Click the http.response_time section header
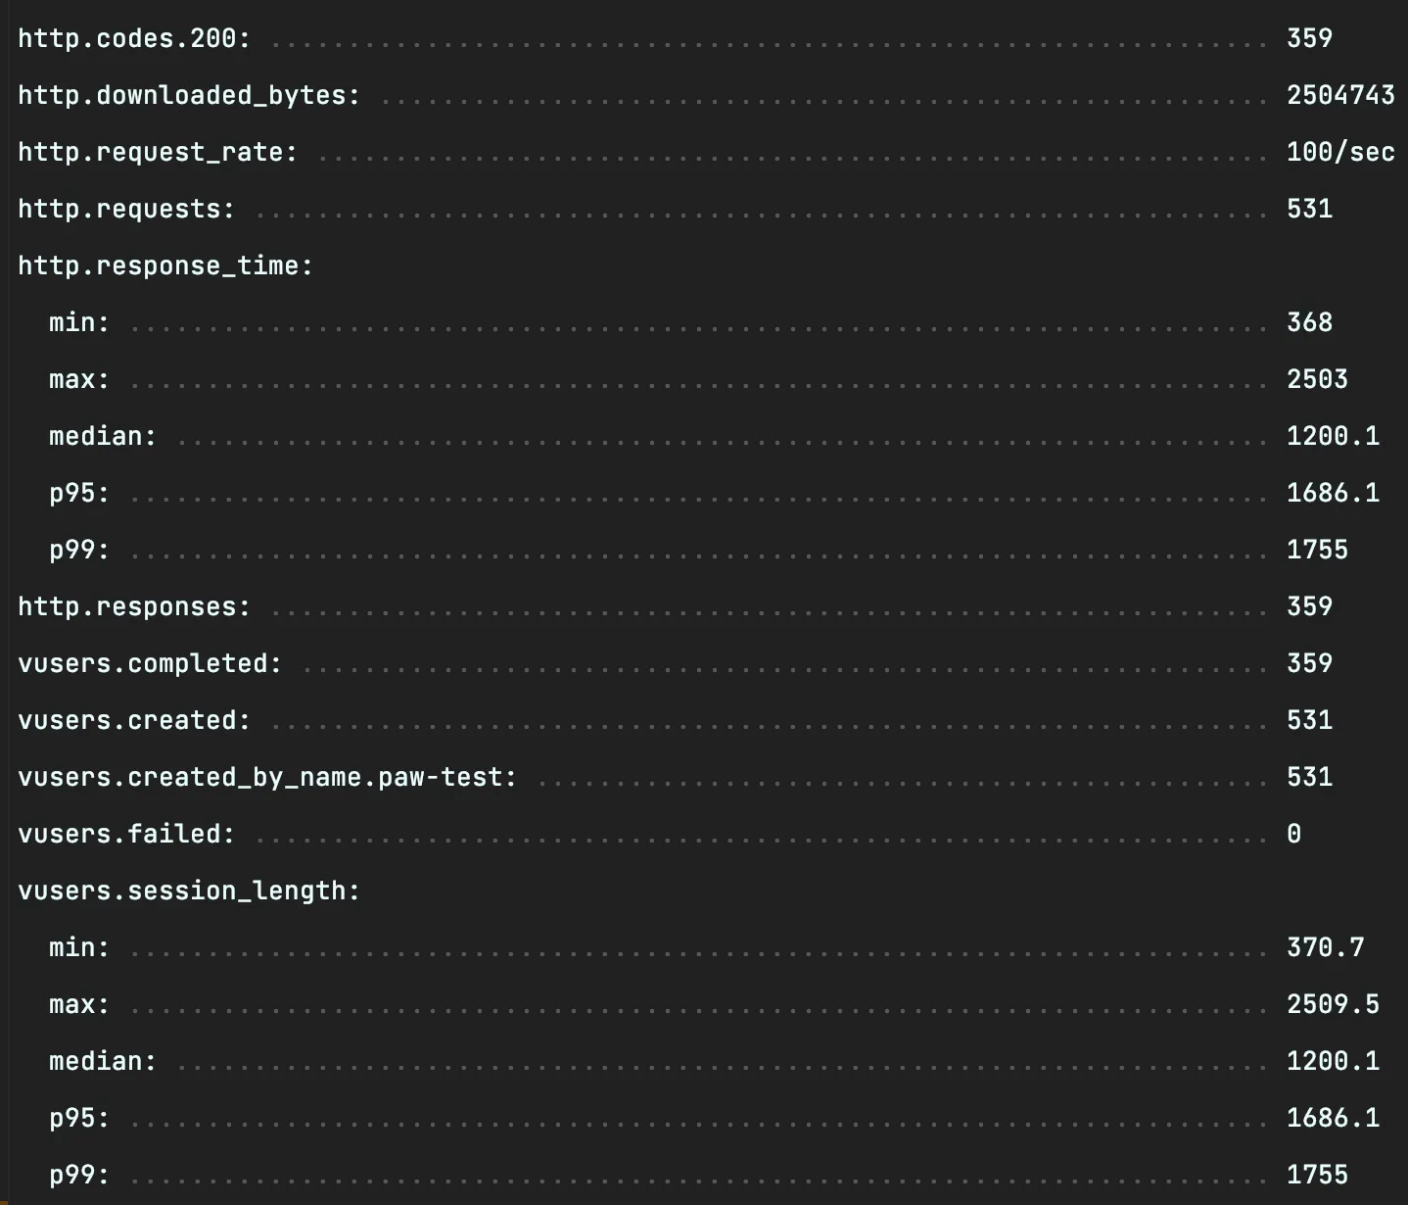The height and width of the screenshot is (1205, 1408). (x=164, y=265)
